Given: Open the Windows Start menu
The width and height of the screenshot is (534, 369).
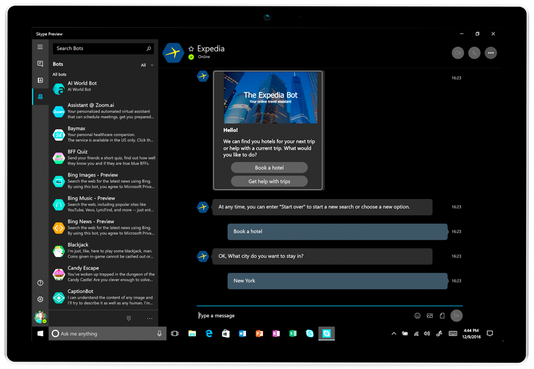Looking at the screenshot, I should click(x=40, y=333).
